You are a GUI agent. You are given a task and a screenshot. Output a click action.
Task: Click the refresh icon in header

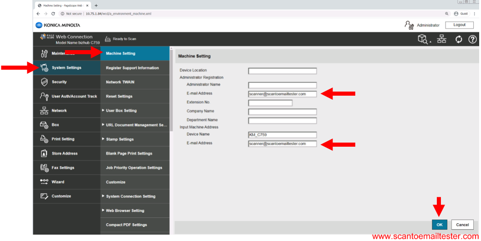click(x=459, y=39)
